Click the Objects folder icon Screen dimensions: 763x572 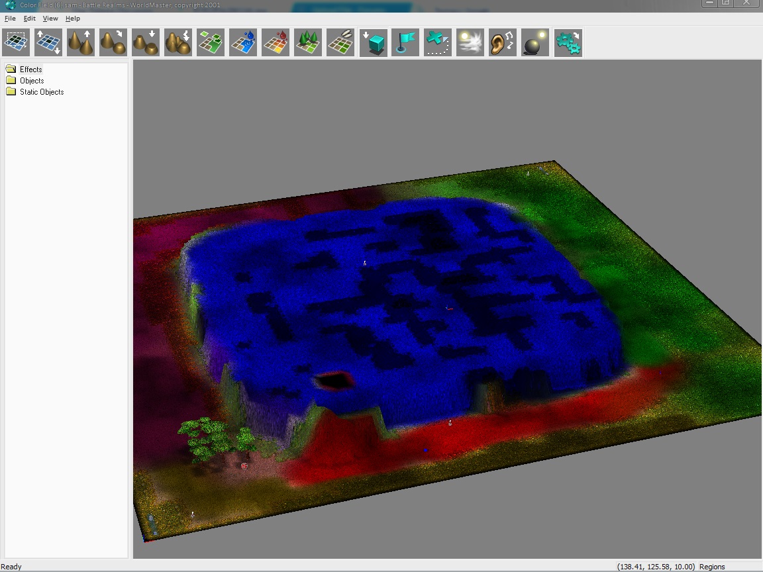(x=11, y=80)
